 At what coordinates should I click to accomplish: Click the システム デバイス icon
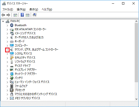pyautogui.click(x=12, y=53)
